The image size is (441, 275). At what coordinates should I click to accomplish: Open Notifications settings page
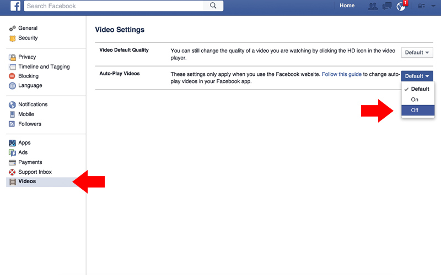pos(33,105)
